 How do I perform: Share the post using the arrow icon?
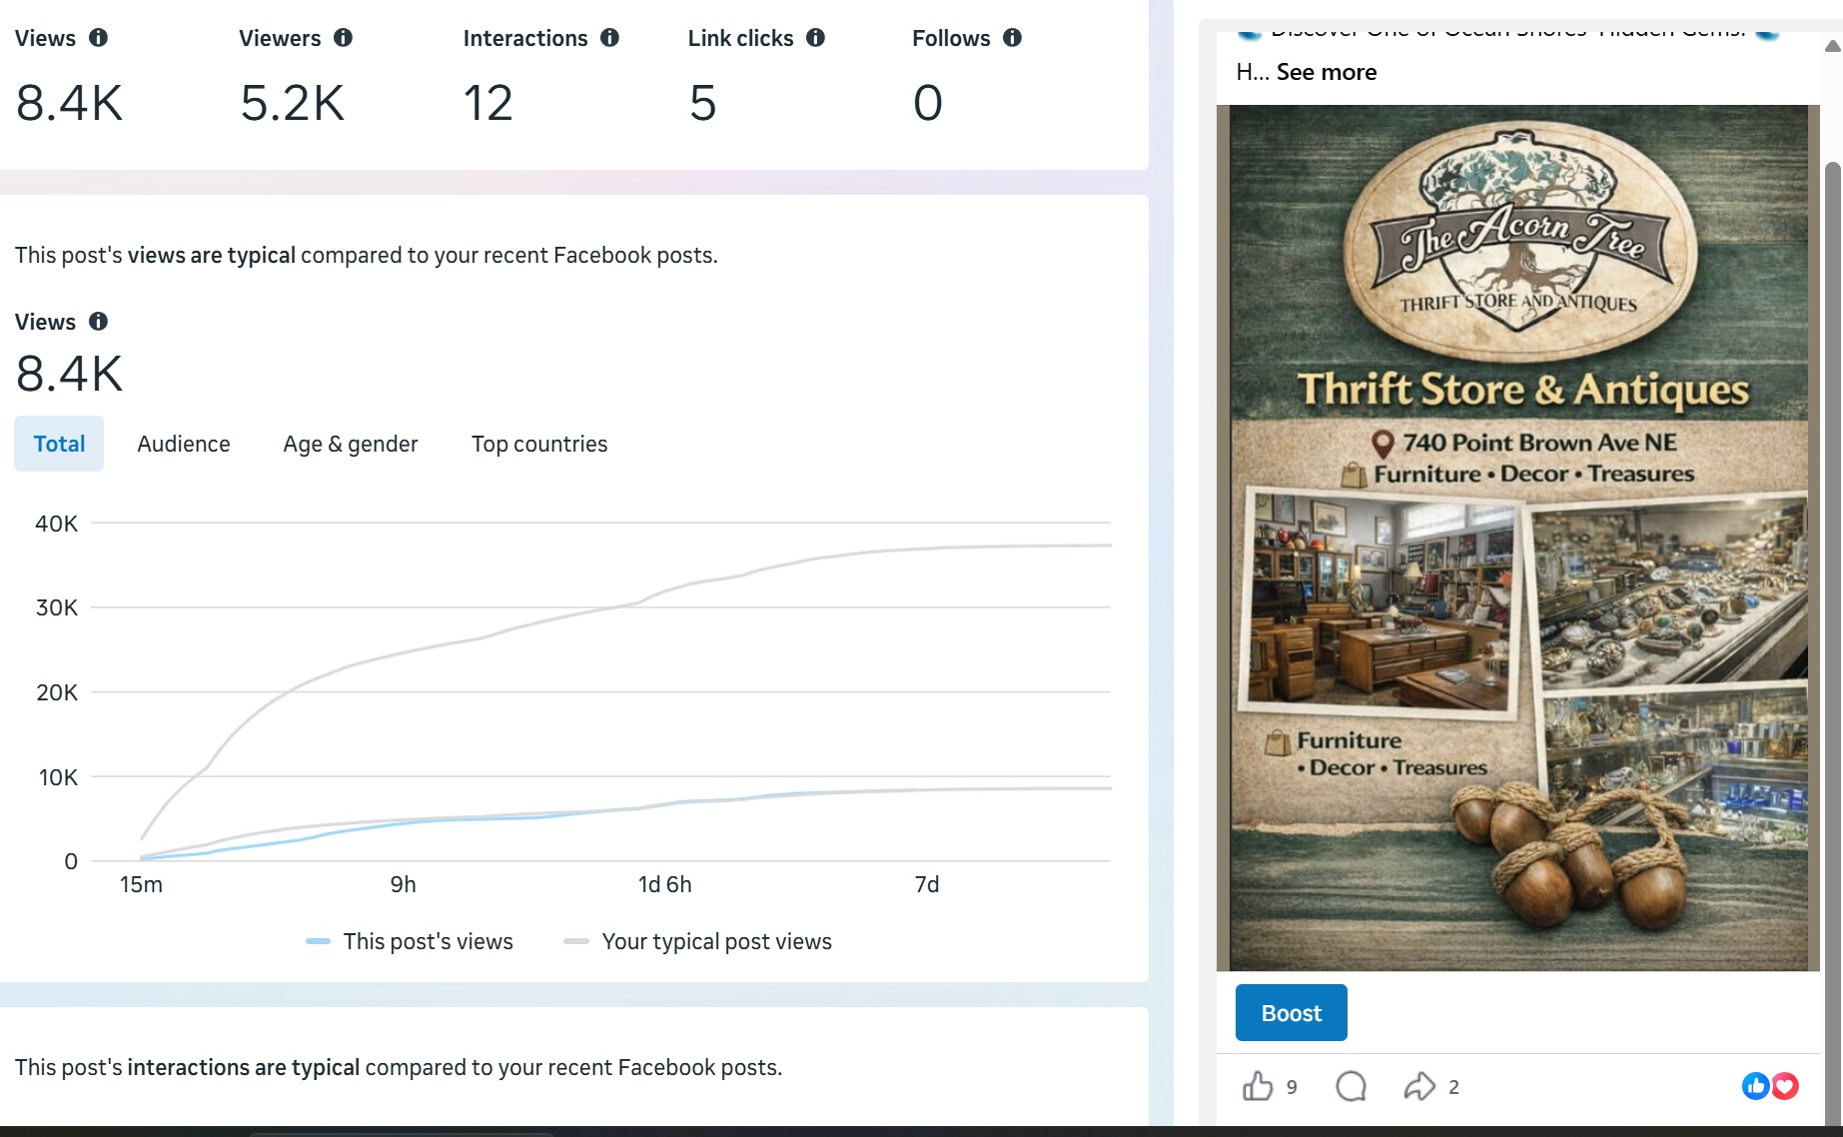tap(1419, 1086)
